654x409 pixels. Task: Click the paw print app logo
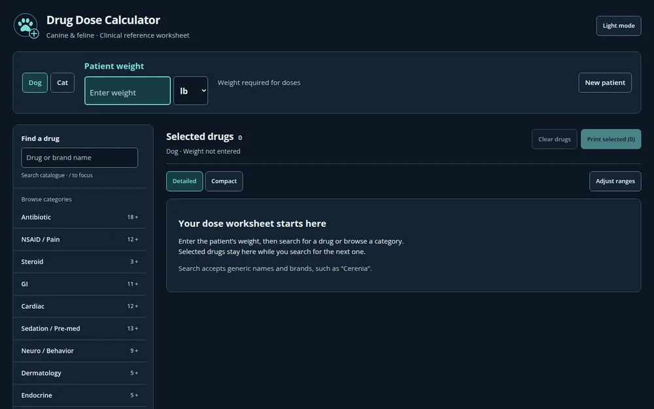pos(26,26)
